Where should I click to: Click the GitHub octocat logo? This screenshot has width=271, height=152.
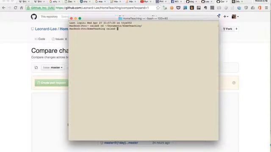click(34, 17)
